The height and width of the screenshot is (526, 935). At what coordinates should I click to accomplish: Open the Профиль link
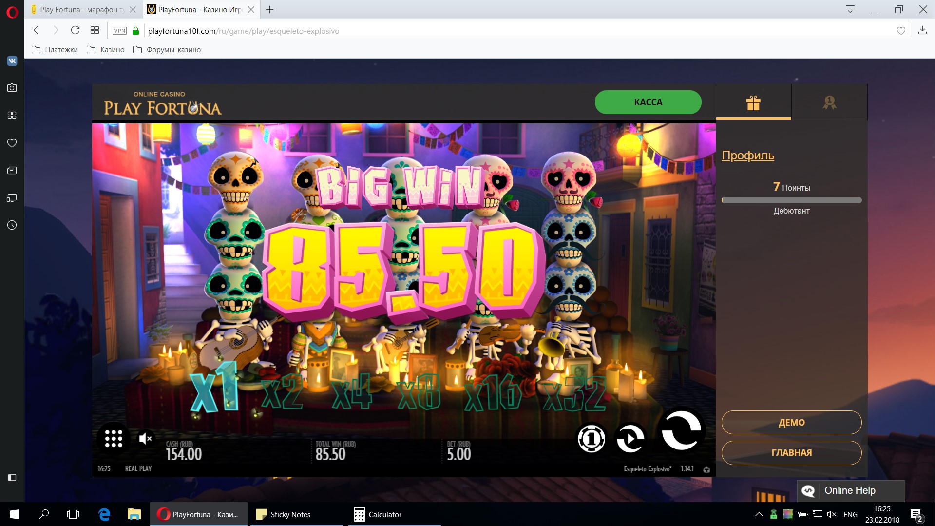(x=748, y=156)
